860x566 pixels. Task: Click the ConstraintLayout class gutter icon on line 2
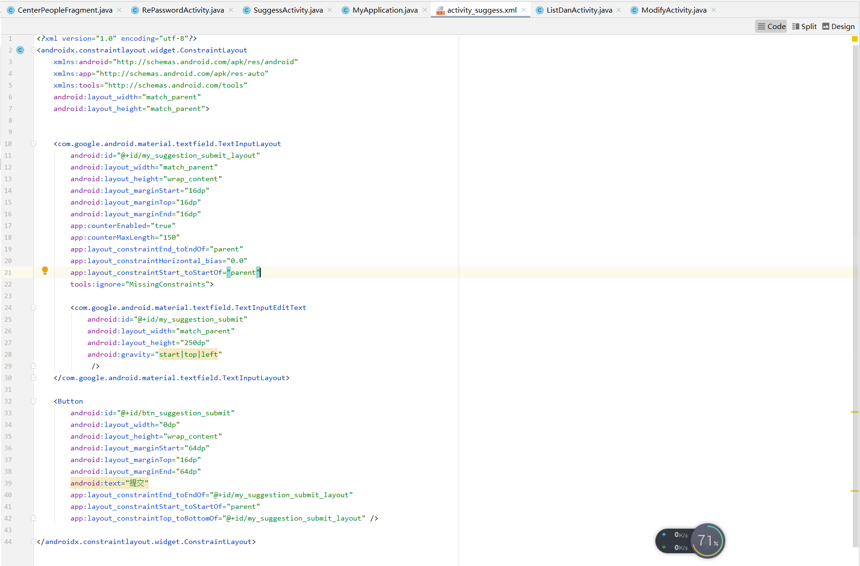[x=20, y=50]
